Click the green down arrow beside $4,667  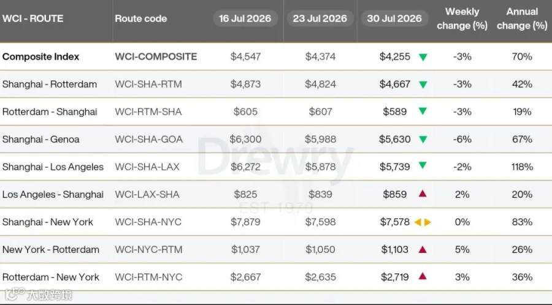423,85
